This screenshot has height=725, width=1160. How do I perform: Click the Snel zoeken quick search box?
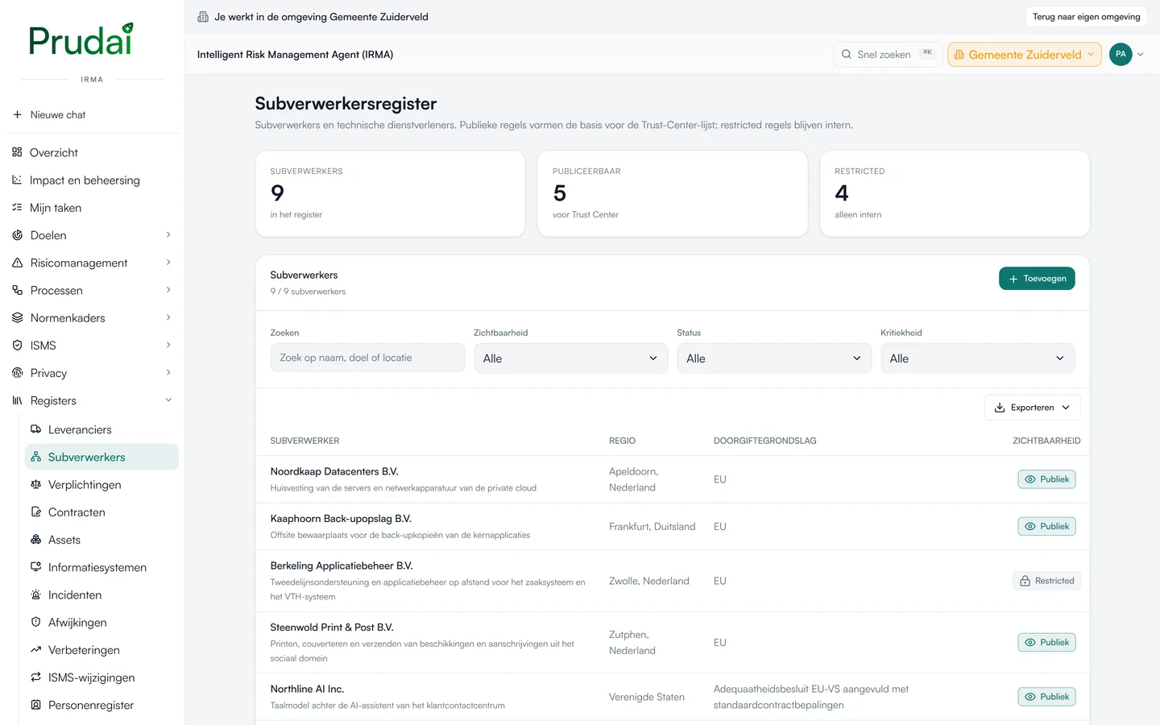click(888, 54)
